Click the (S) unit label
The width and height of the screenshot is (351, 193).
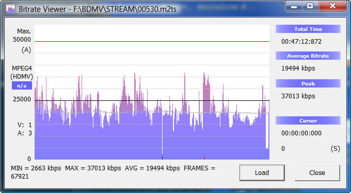335,149
